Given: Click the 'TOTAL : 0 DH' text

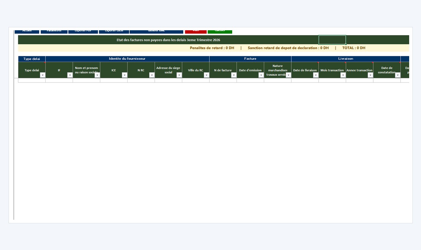Looking at the screenshot, I should pos(354,48).
